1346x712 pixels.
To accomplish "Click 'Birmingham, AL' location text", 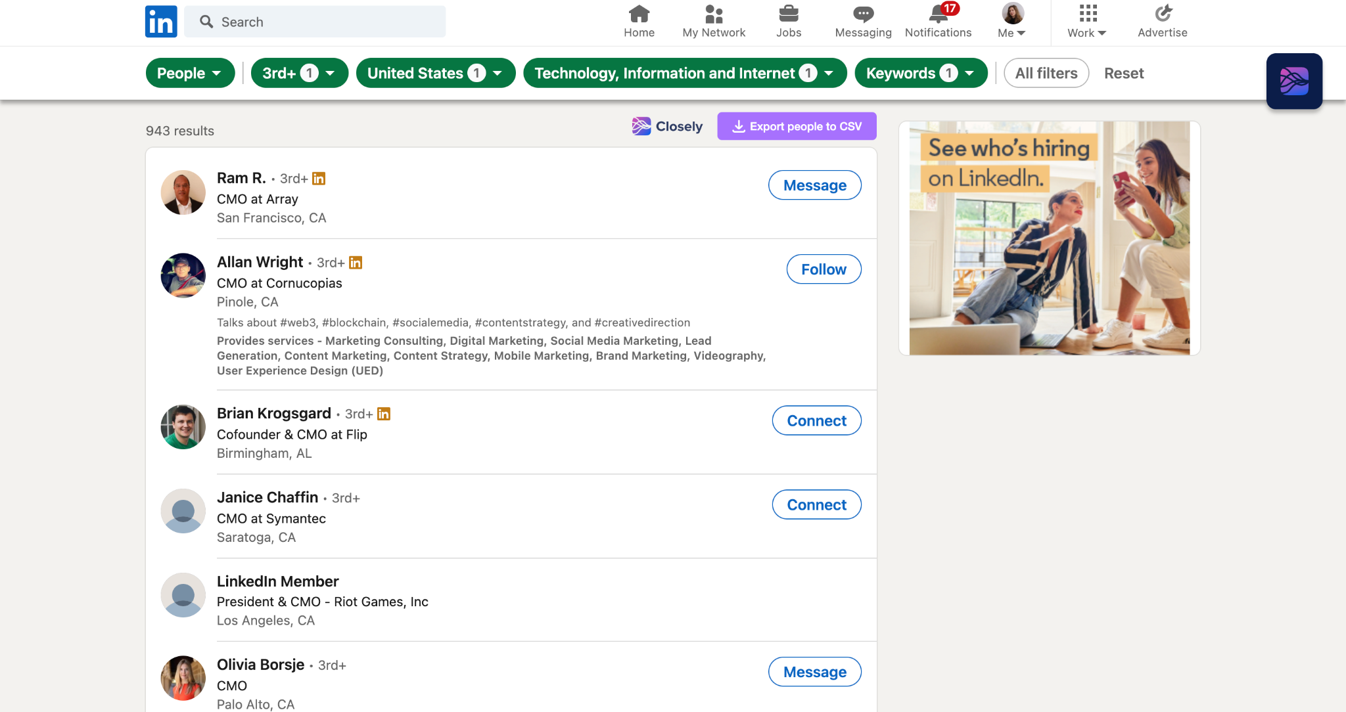I will click(264, 453).
